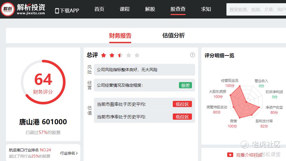Screen dimensions: 286x161
Task: Click 超过了同行业25%的股票 text
Action: coord(30,156)
